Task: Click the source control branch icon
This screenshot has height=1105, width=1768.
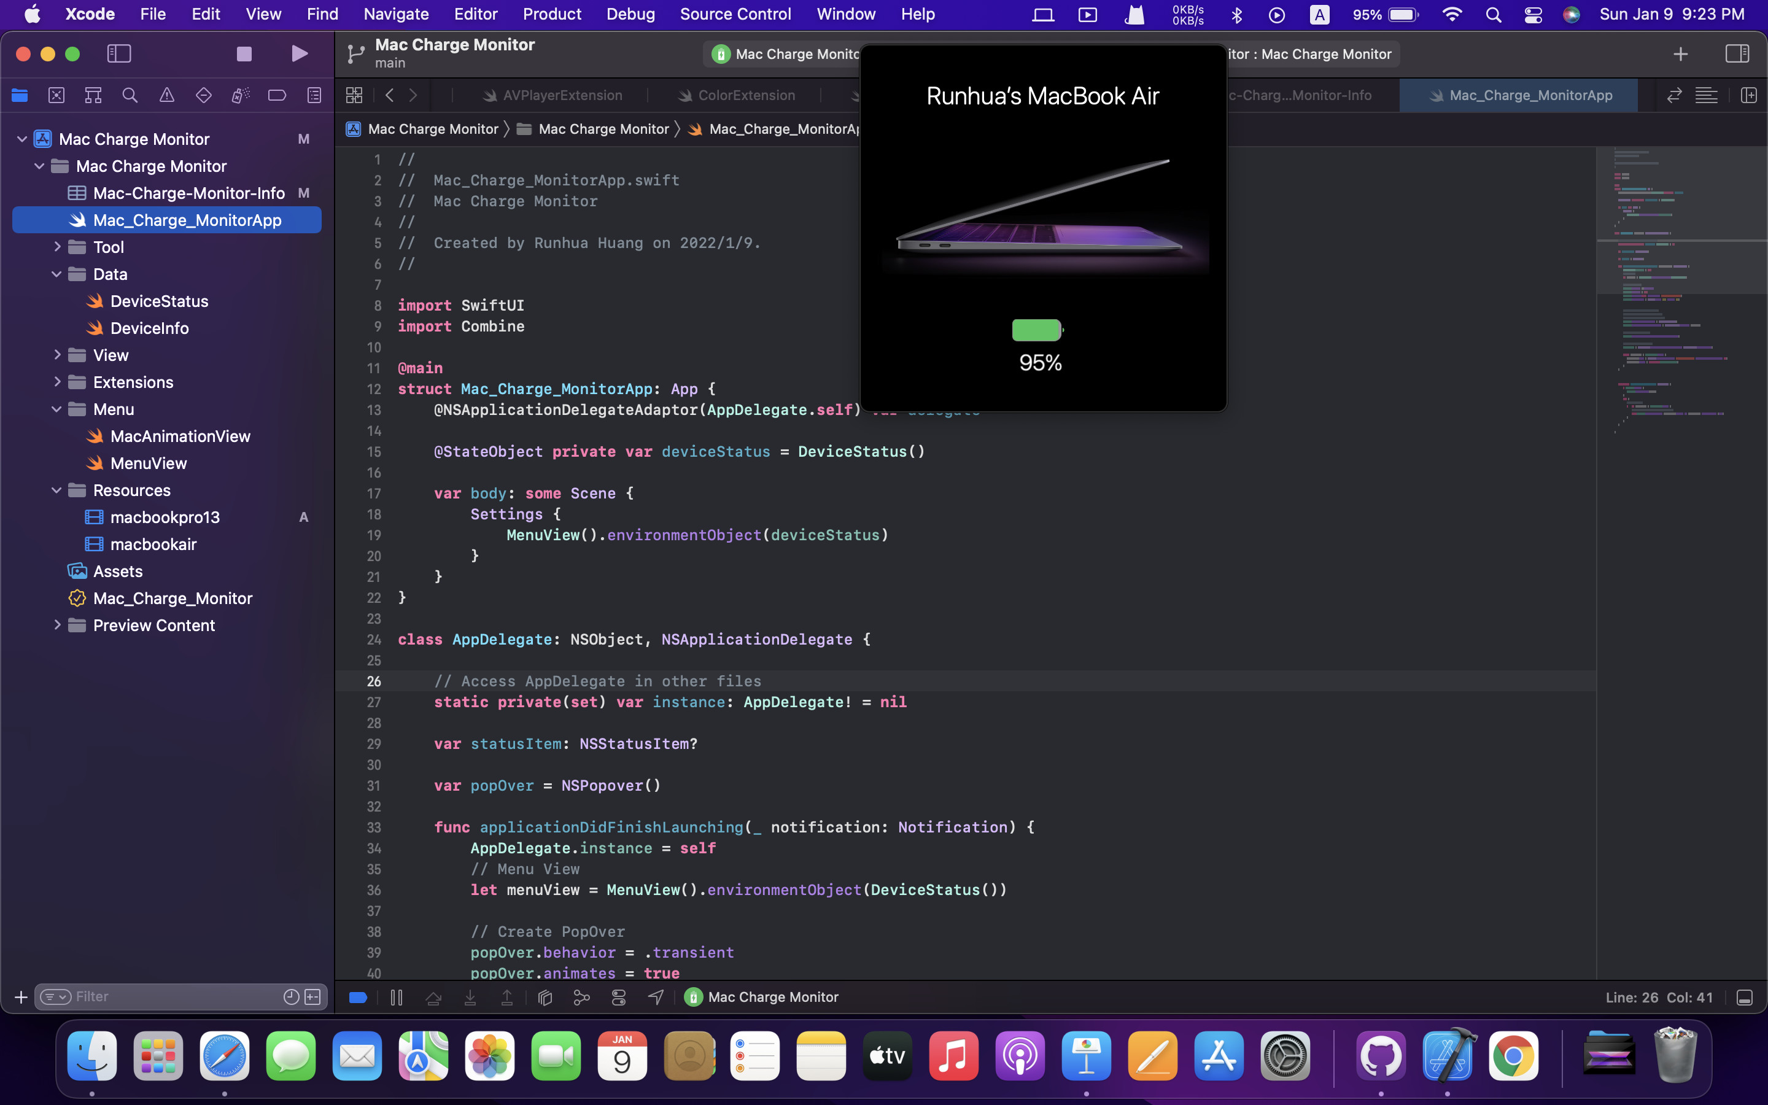Action: [x=356, y=53]
